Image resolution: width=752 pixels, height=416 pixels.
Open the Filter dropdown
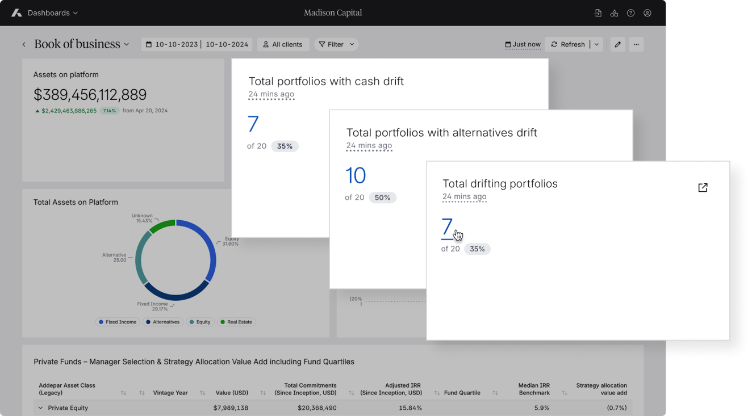[336, 44]
